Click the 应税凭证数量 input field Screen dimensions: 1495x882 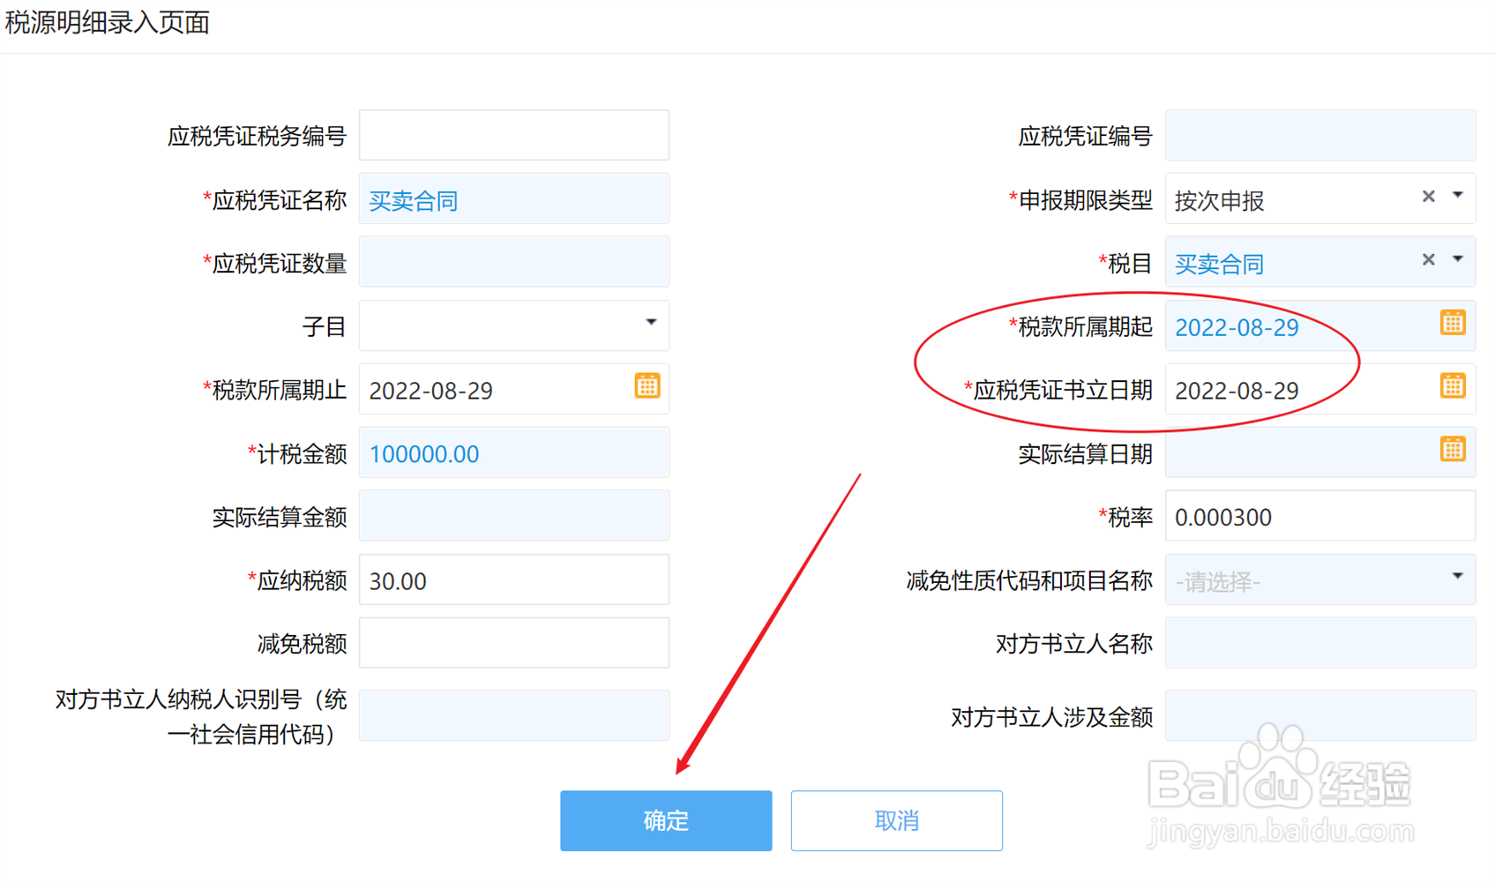(514, 261)
